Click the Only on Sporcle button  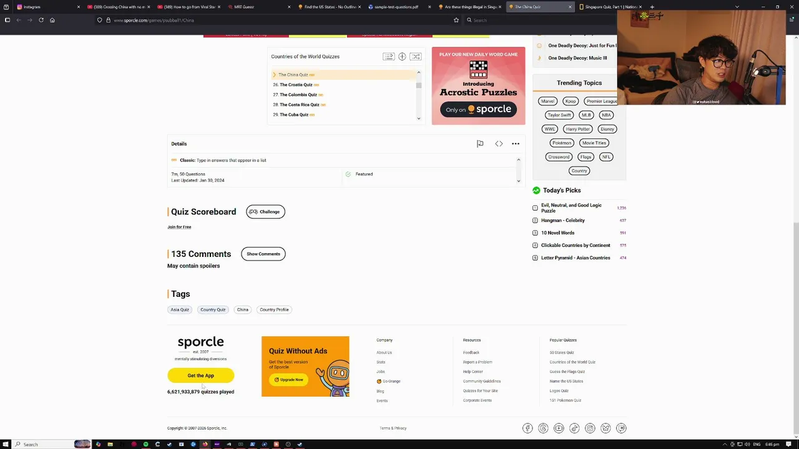(478, 110)
